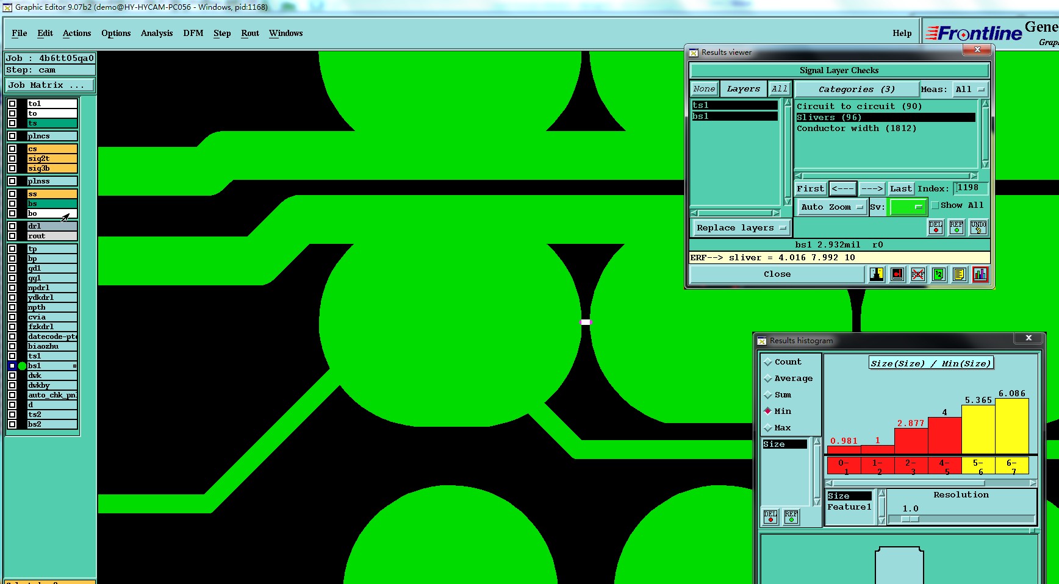Click the black-yellow figure icon beside Close

click(x=877, y=274)
